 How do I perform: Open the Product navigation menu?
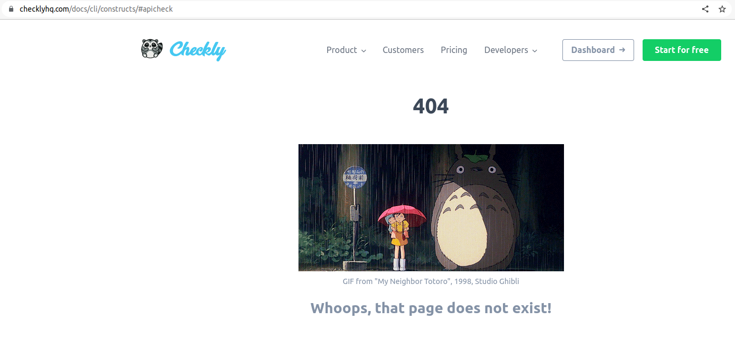coord(346,50)
